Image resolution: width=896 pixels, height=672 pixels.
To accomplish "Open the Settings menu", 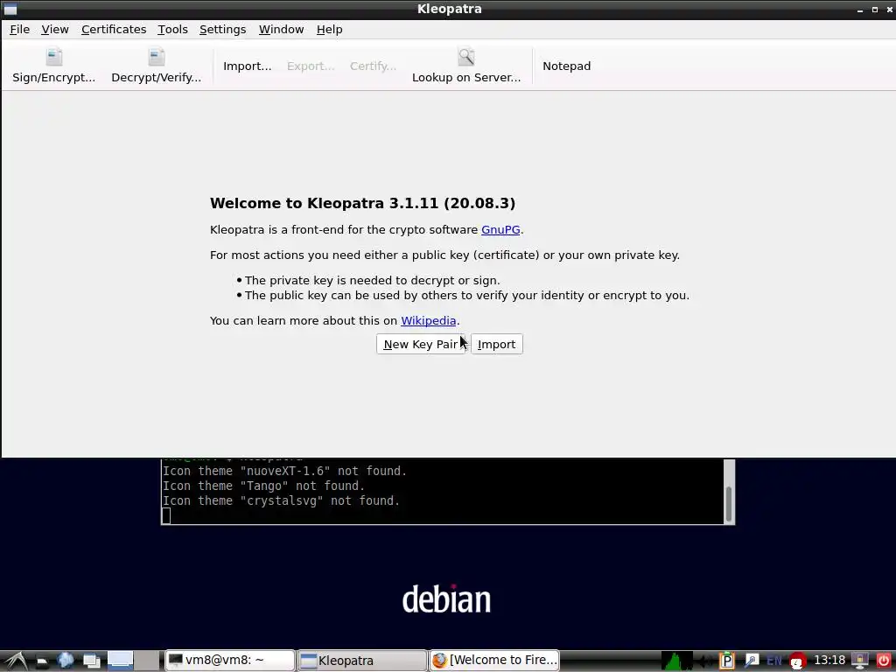I will tap(222, 29).
